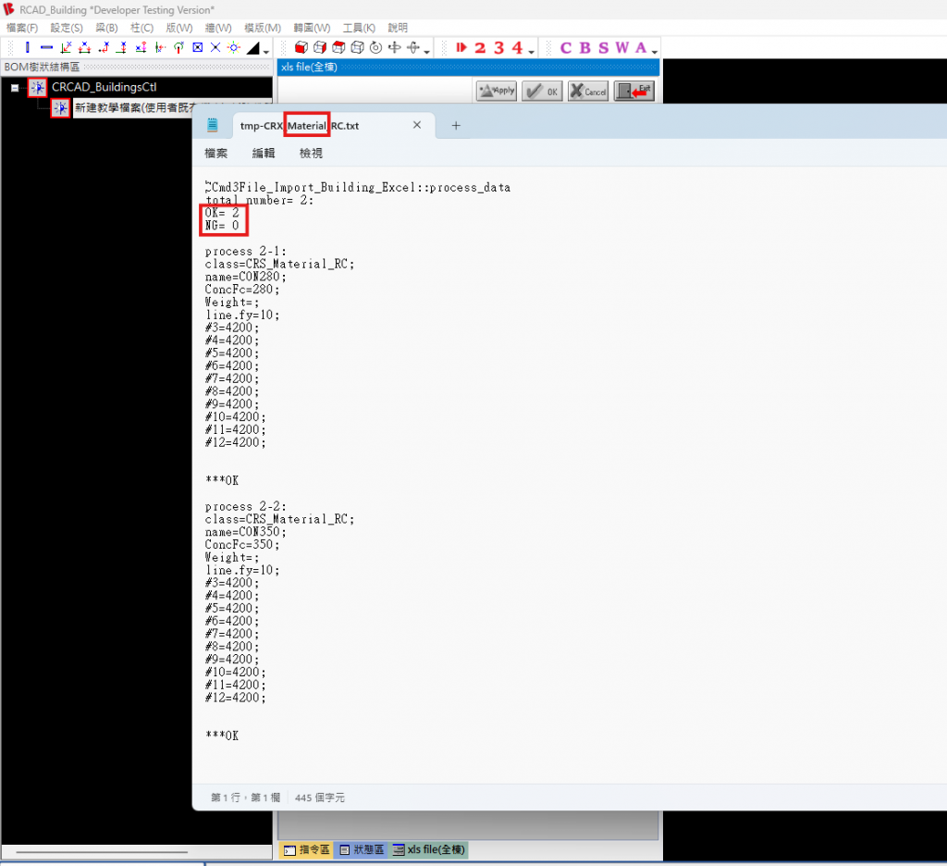947x866 pixels.
Task: Click the name=CON280; text line
Action: [245, 277]
